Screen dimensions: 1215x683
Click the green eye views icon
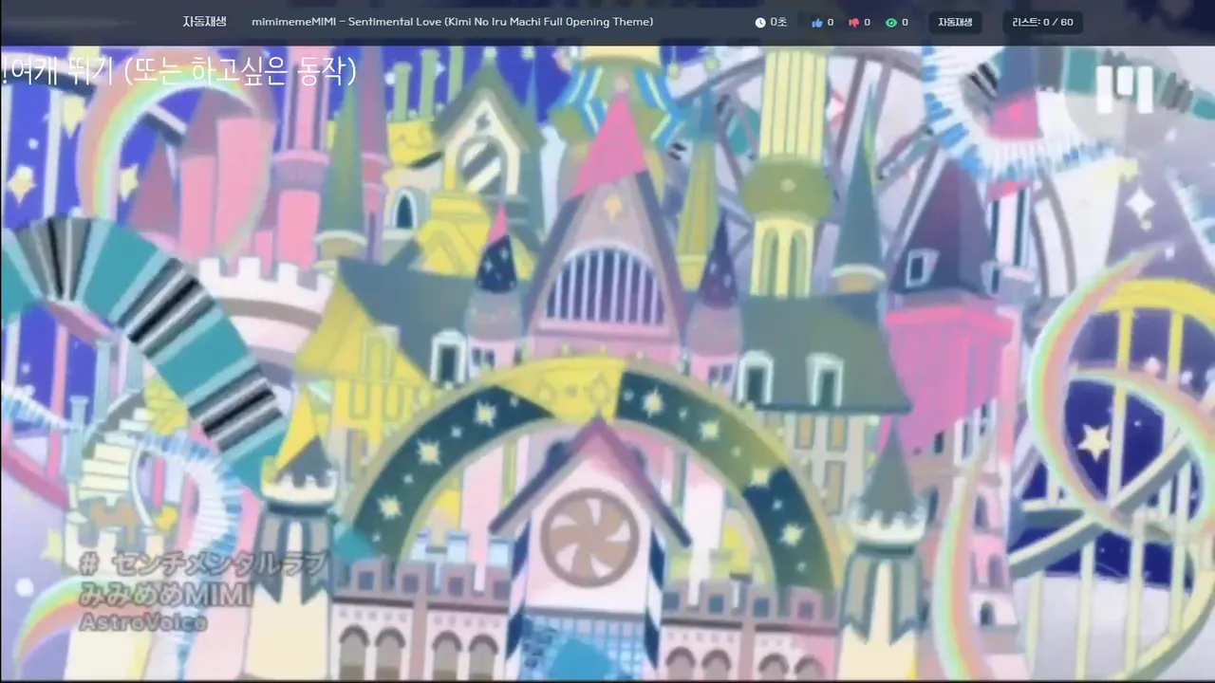891,23
